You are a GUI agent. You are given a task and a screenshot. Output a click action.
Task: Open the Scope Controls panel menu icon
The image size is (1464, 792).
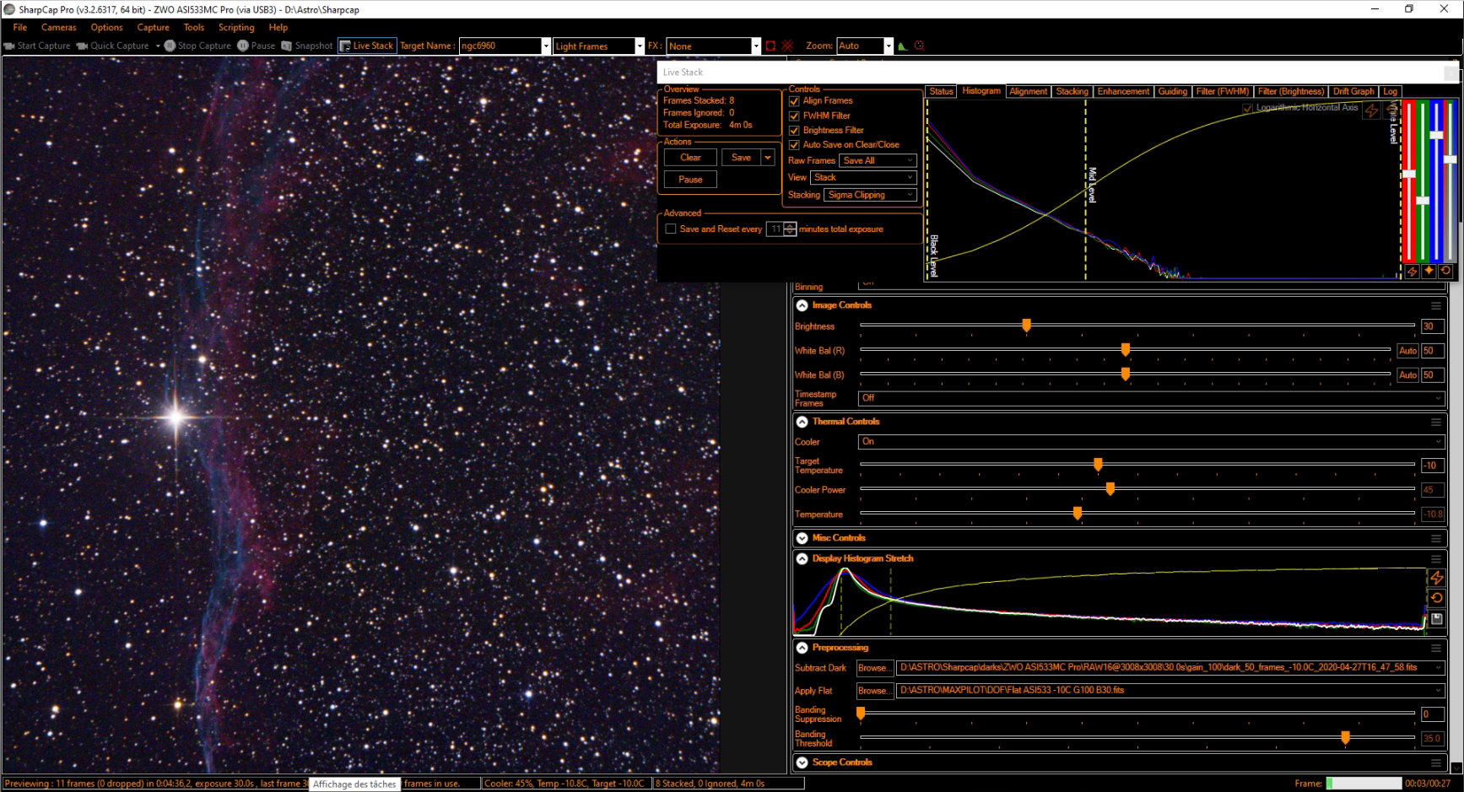1436,762
